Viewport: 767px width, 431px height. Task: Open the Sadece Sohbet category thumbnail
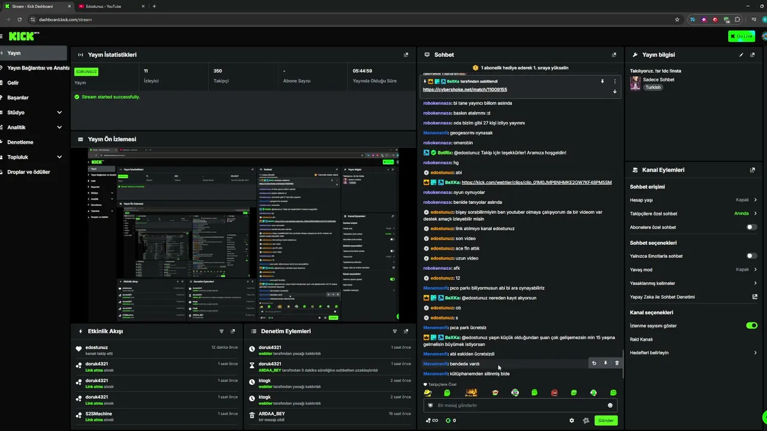click(635, 83)
